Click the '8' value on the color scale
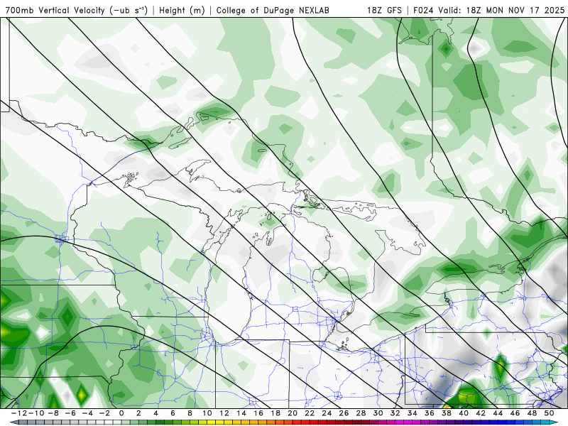This screenshot has width=568, height=426. pos(190,413)
